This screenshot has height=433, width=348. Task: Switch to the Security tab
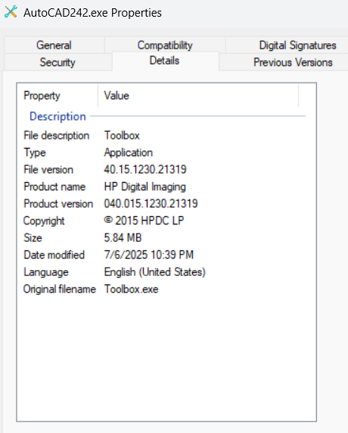point(57,62)
